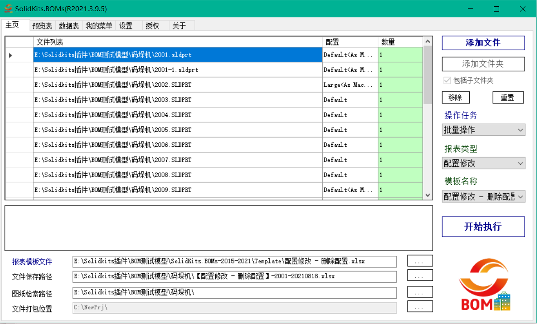Open the 设置 tab
This screenshot has height=324, width=537.
126,25
